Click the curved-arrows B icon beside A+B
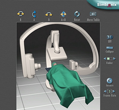 49,14
